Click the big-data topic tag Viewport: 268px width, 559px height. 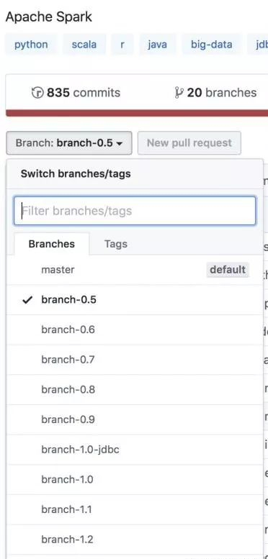[212, 45]
